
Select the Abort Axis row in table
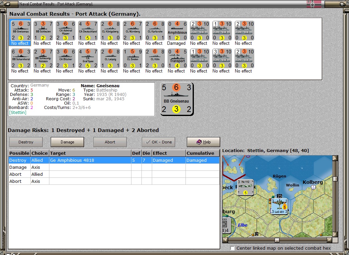(114, 181)
